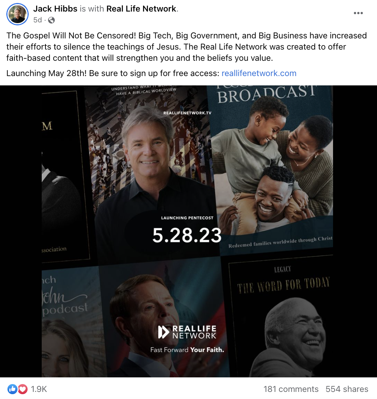This screenshot has height=399, width=377.
Task: Open Jack Hibbs profile picture
Action: click(17, 14)
